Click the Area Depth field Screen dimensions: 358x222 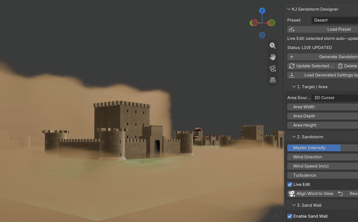(x=322, y=116)
